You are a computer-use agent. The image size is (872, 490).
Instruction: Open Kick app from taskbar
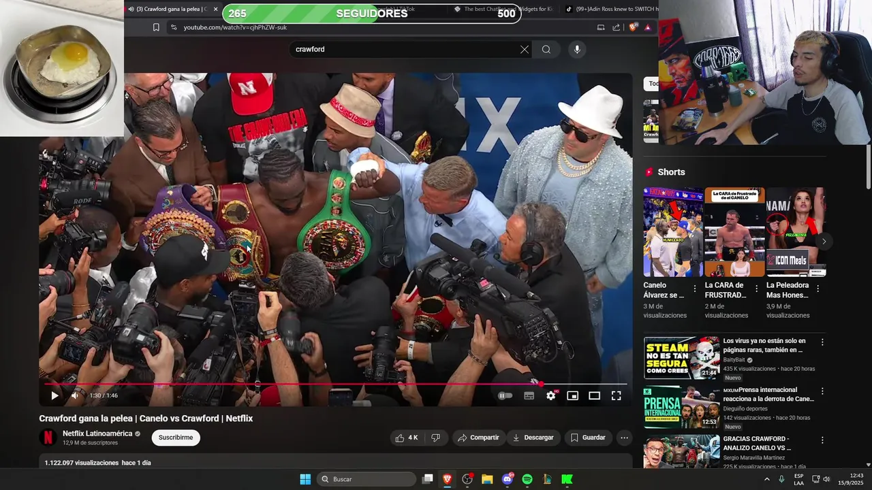[567, 479]
